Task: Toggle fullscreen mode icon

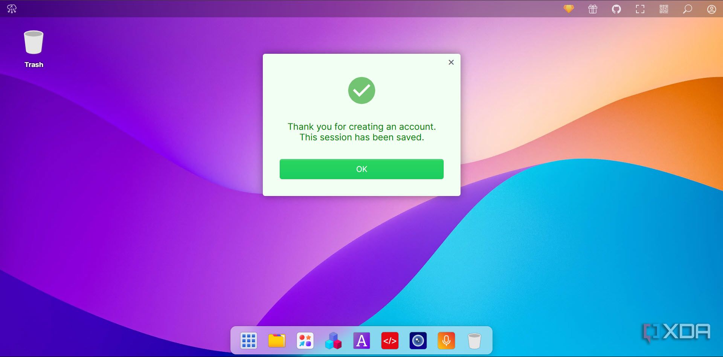Action: [x=640, y=9]
